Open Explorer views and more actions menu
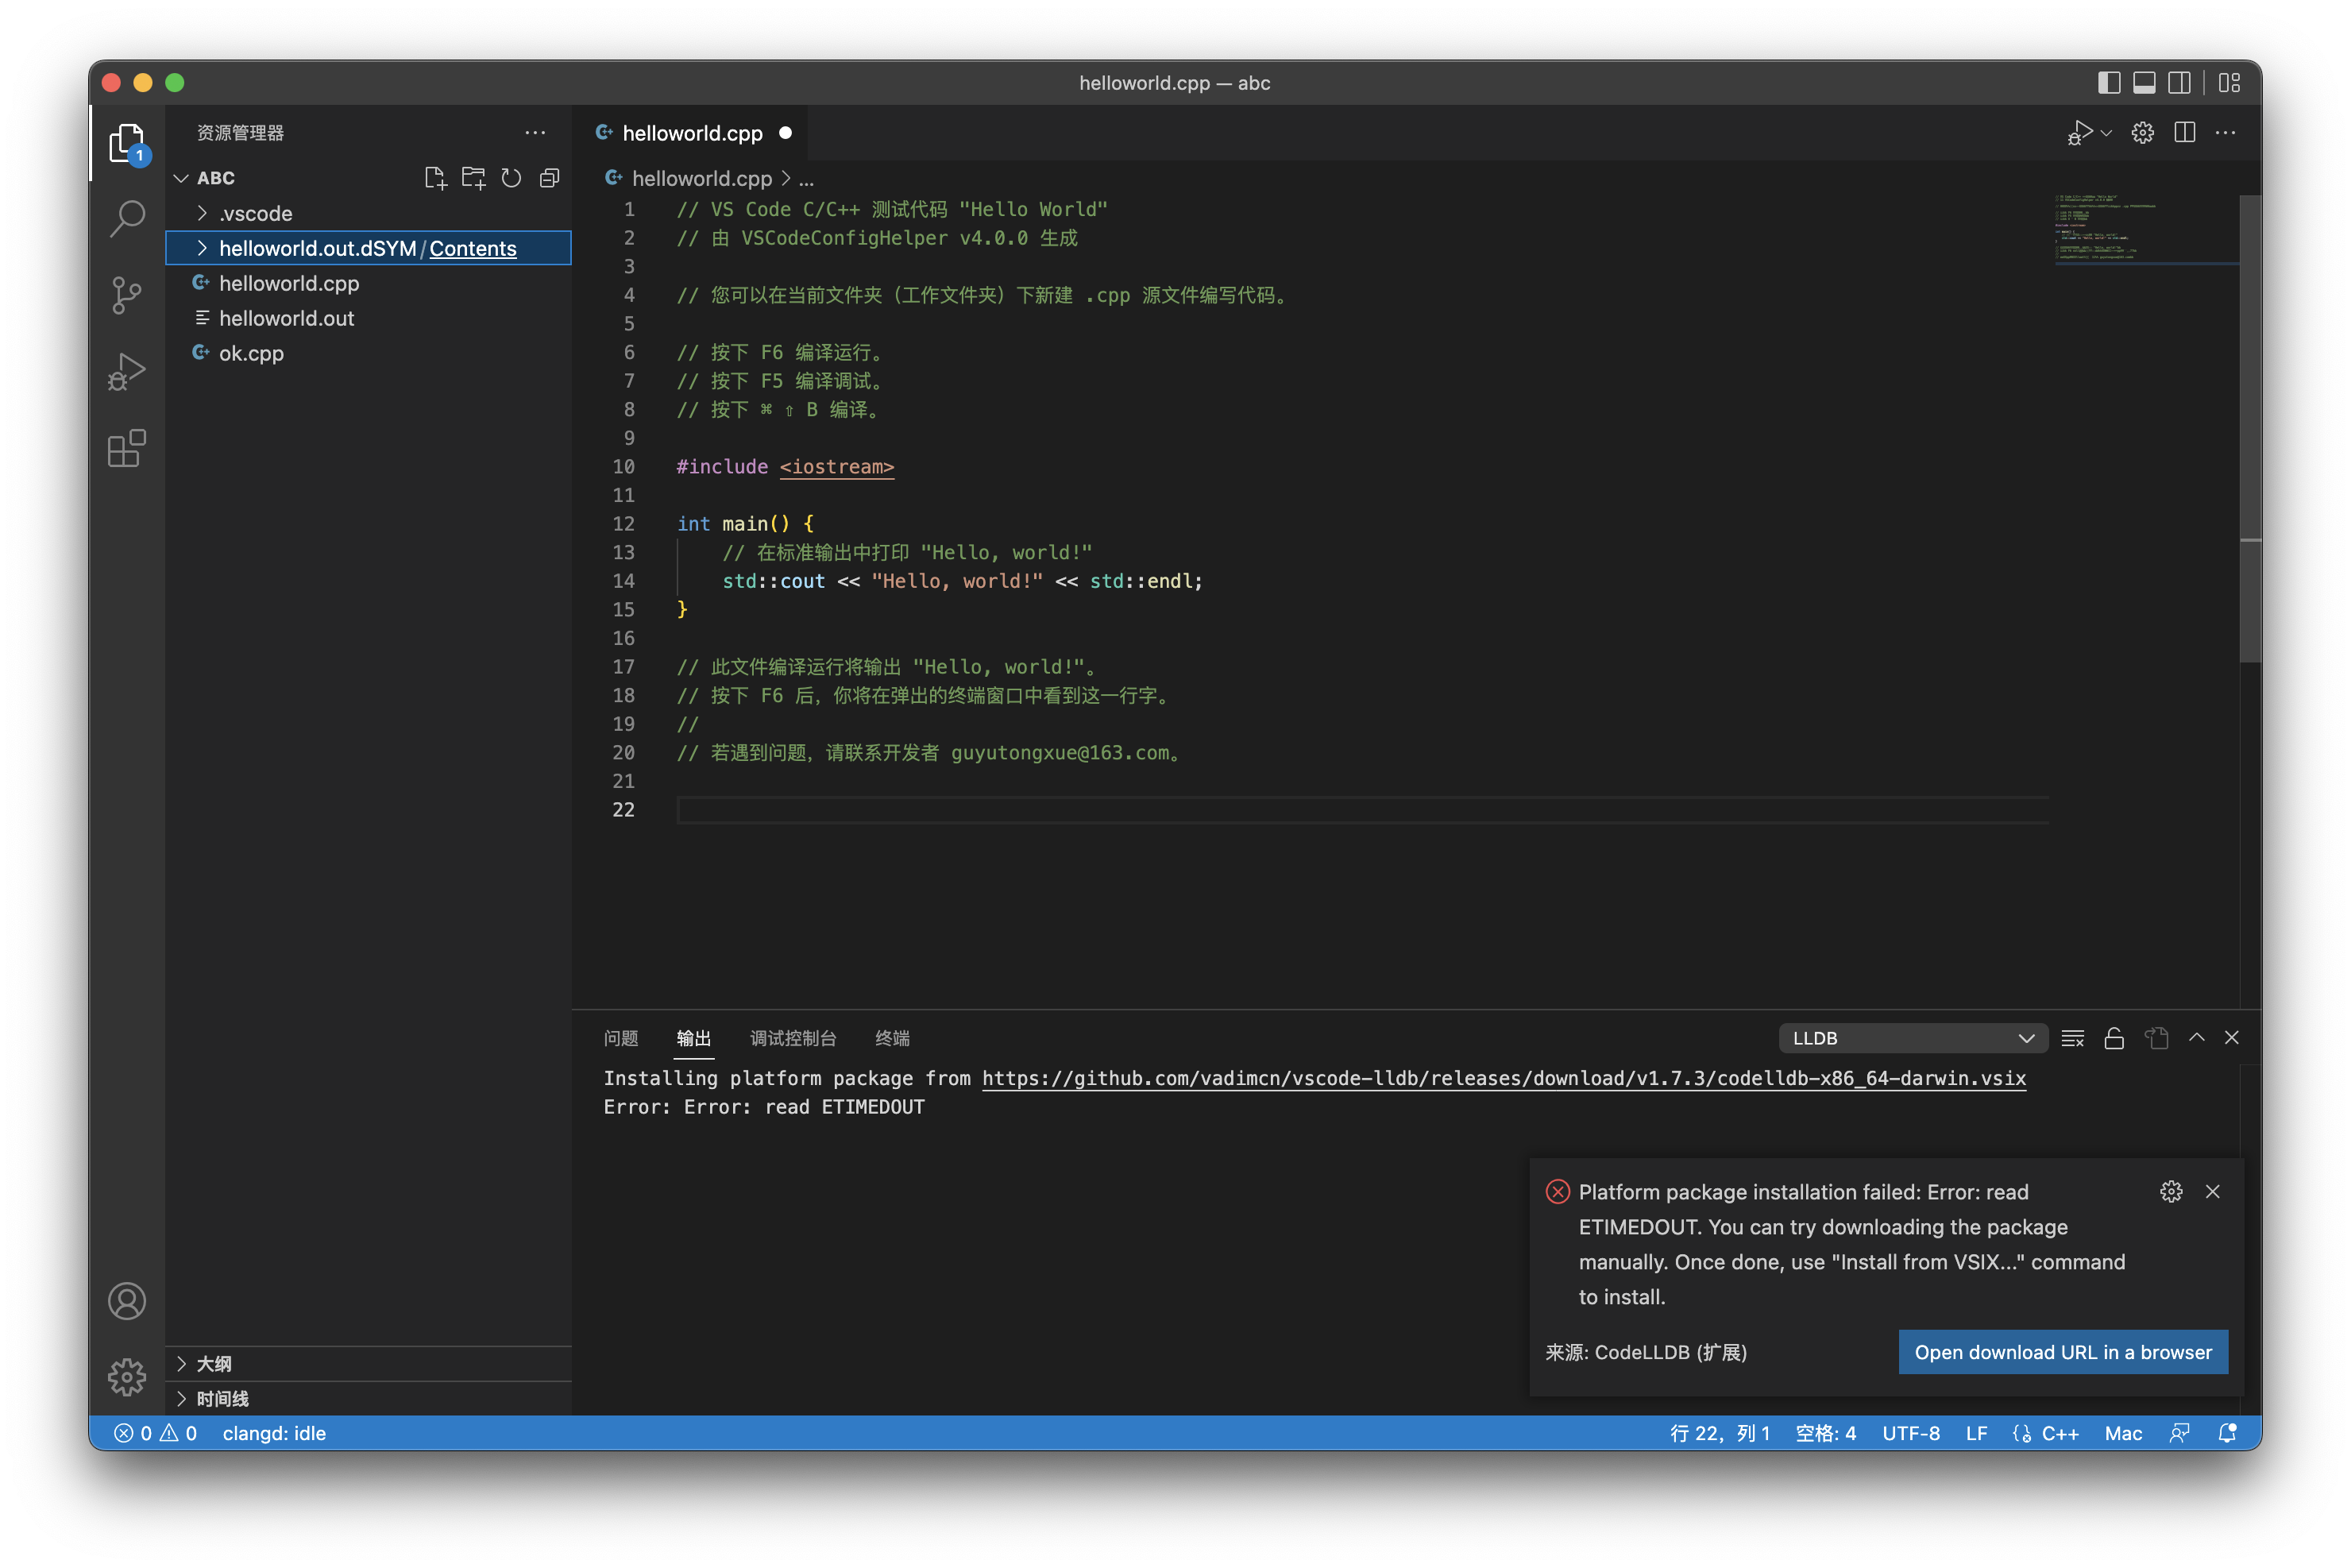 (536, 133)
